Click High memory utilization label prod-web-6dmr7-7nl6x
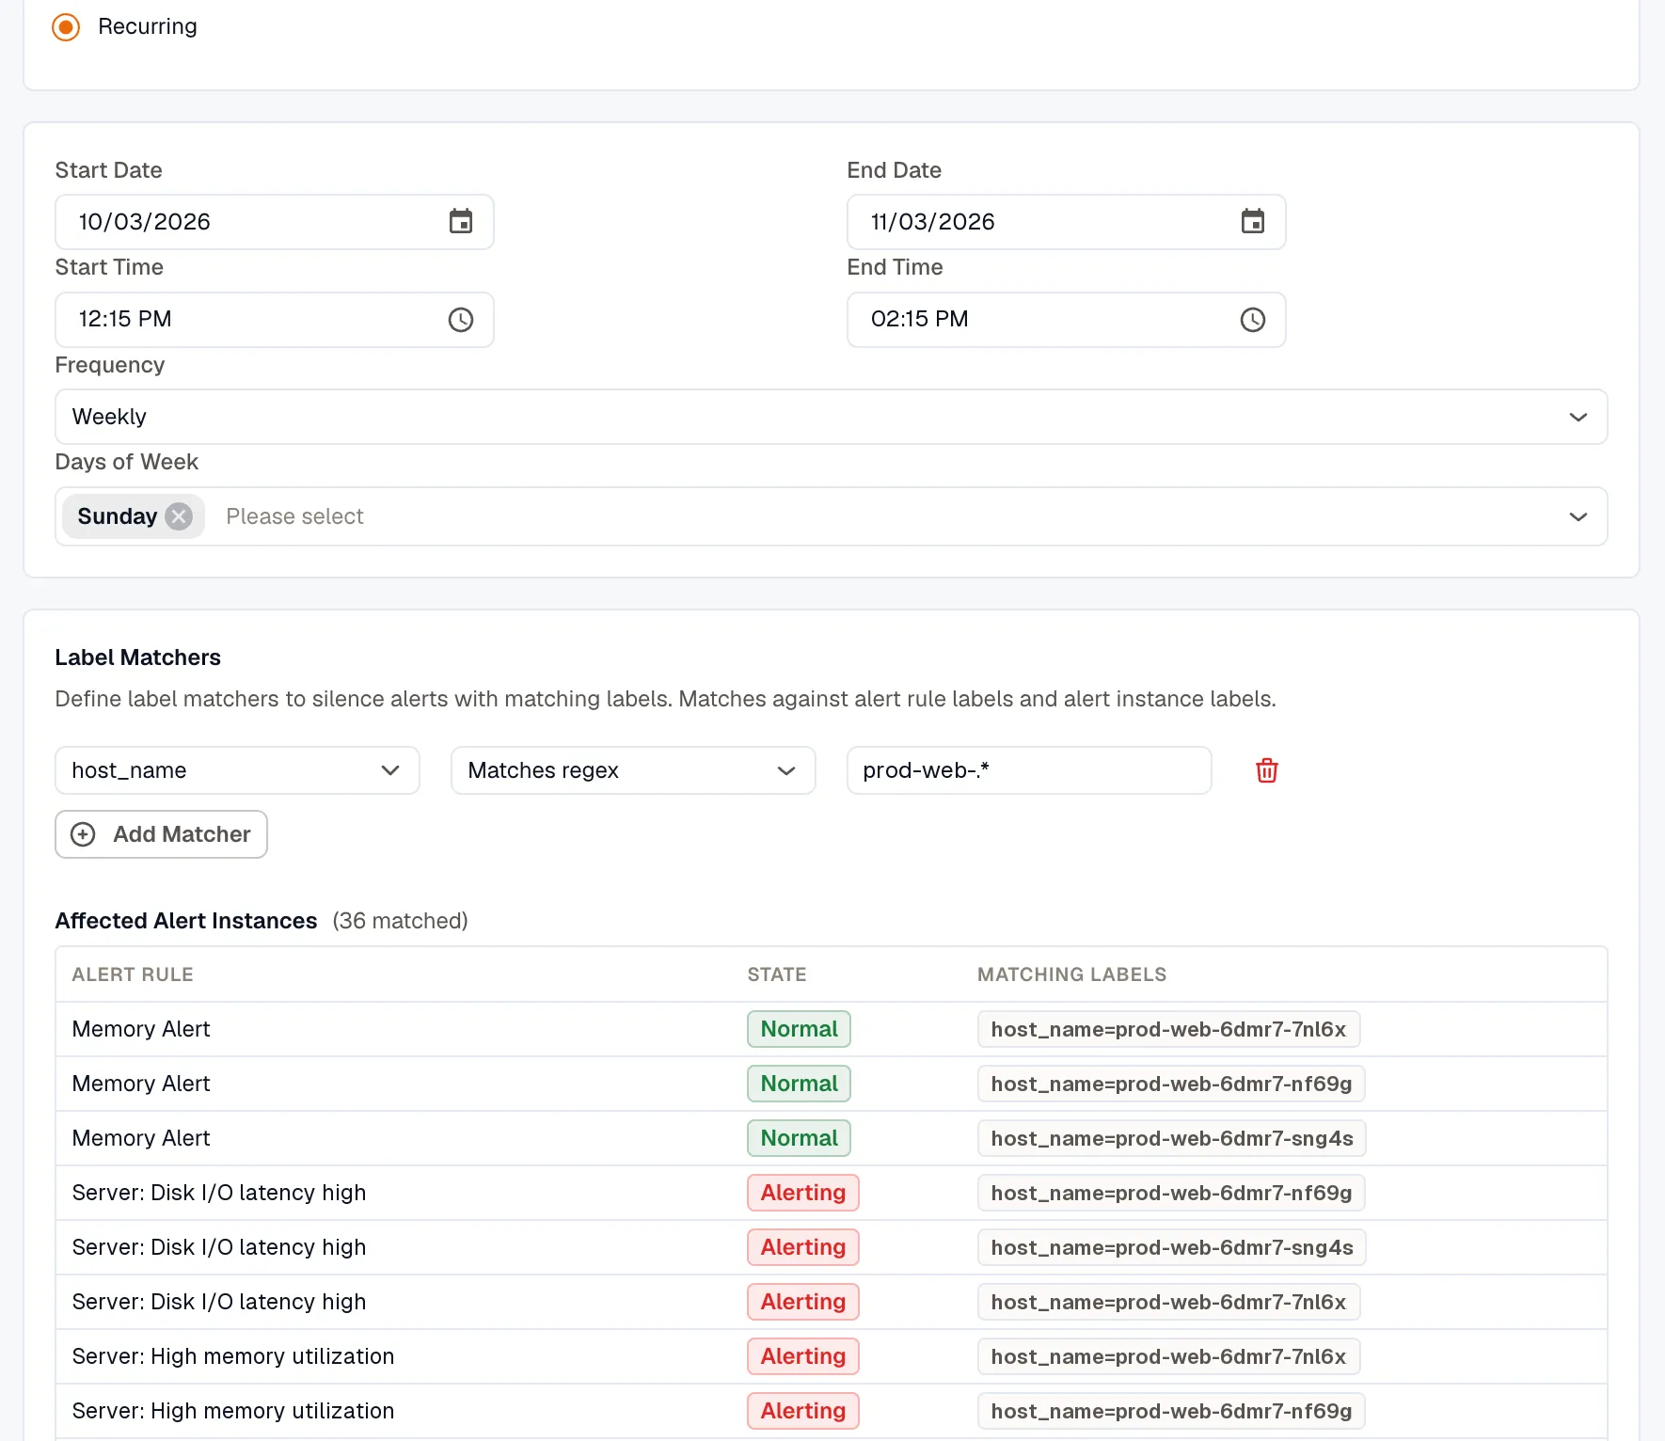Viewport: 1665px width, 1441px height. point(1169,1356)
